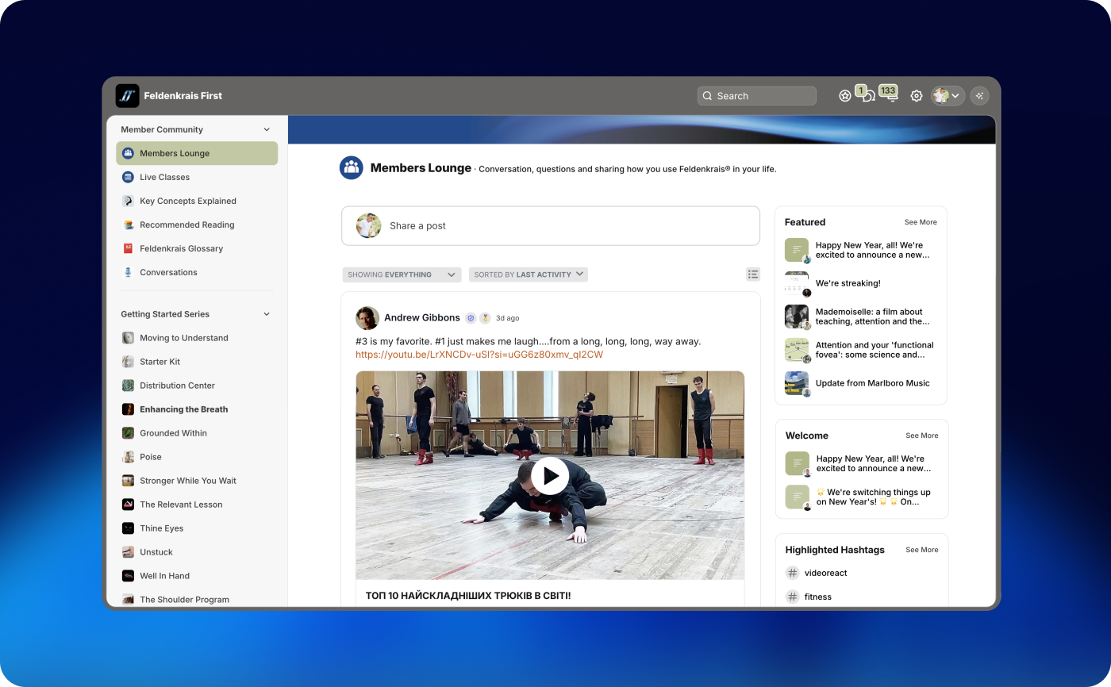Open the YouTube link in Andrew's post
Viewport: 1111px width, 687px height.
coord(479,355)
